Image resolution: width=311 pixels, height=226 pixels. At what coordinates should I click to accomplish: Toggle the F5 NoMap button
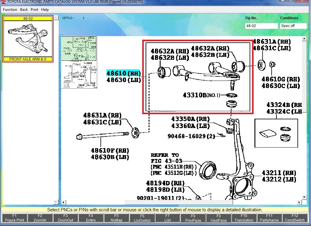(116, 218)
